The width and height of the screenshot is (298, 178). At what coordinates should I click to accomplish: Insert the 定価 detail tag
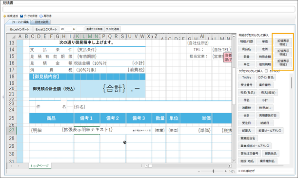tap(265, 49)
